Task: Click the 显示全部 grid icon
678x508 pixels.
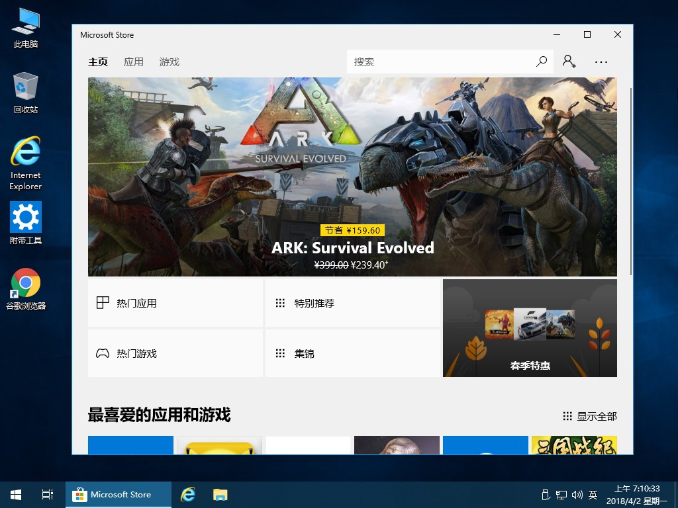Action: coord(567,416)
